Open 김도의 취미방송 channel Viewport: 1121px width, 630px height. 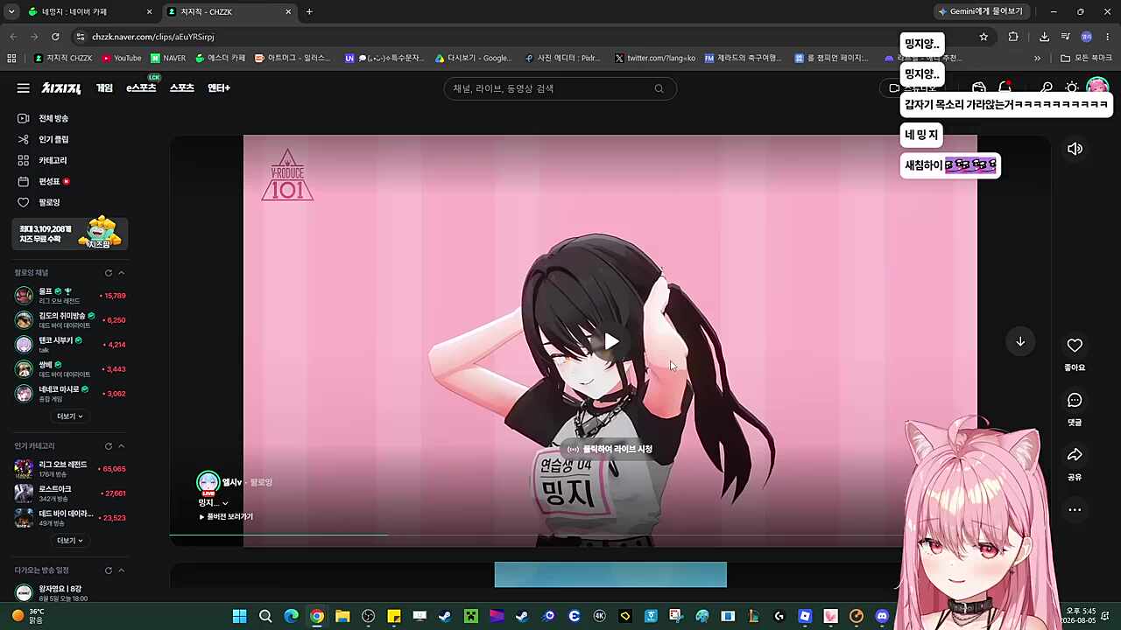coord(70,320)
